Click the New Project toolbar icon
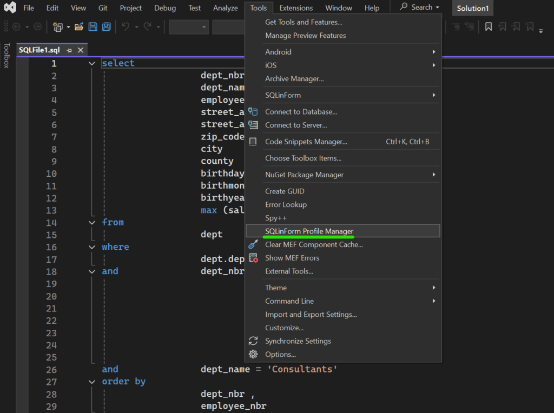The width and height of the screenshot is (554, 413). 57,26
